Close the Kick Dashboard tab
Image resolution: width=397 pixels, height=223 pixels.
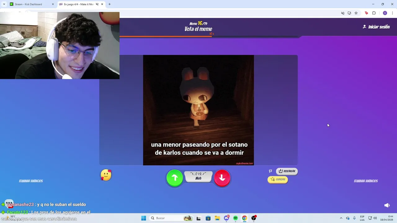[x=53, y=4]
